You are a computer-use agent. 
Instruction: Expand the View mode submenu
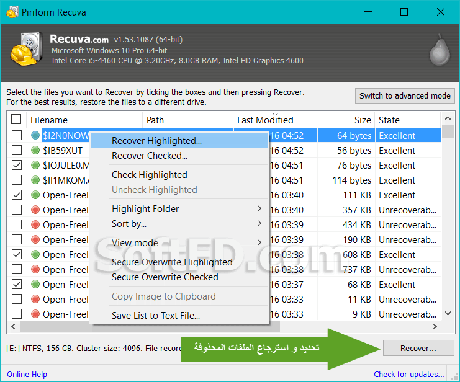click(x=179, y=242)
